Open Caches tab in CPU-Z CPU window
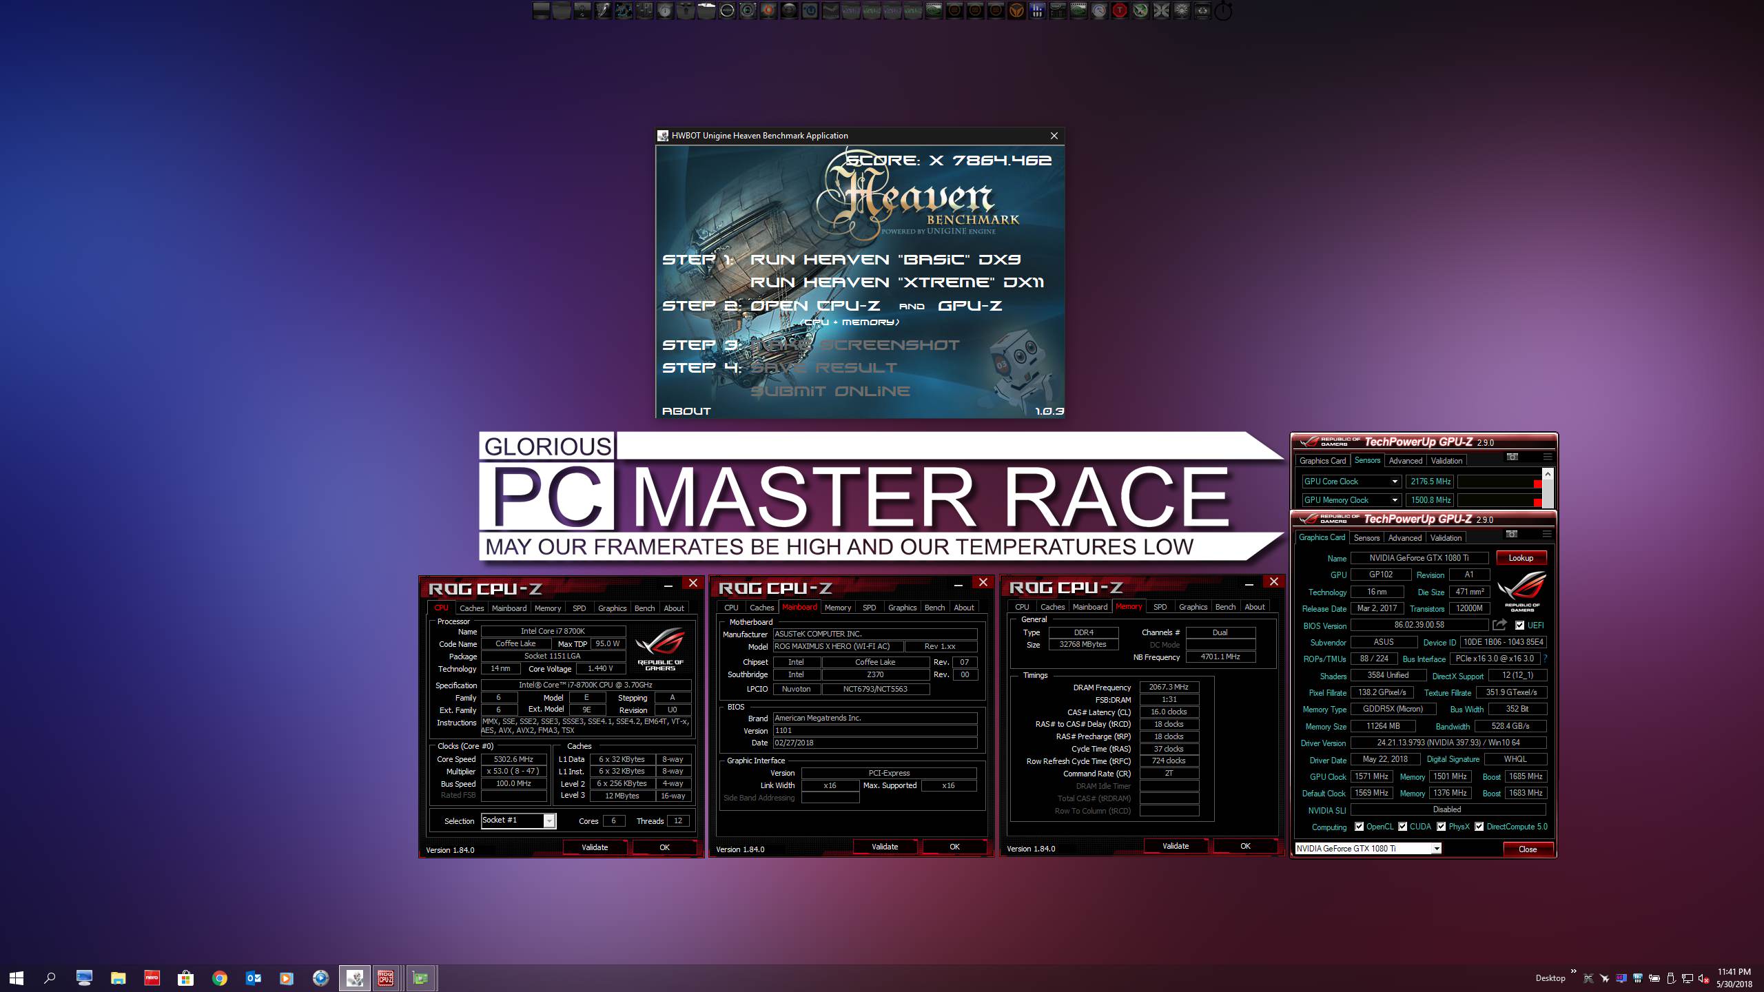 click(x=471, y=608)
